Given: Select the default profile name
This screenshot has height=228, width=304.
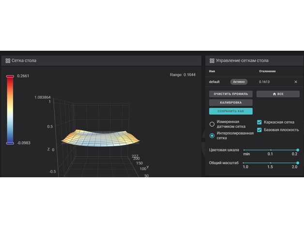Looking at the screenshot, I should [x=214, y=82].
